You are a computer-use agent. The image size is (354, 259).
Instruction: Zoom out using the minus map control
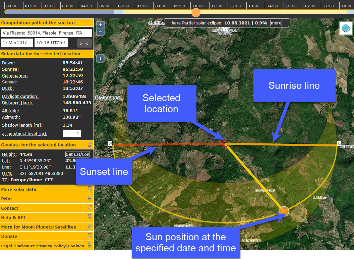100,32
